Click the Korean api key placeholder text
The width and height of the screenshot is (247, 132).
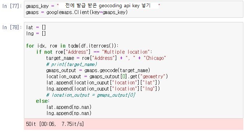click(x=108, y=6)
